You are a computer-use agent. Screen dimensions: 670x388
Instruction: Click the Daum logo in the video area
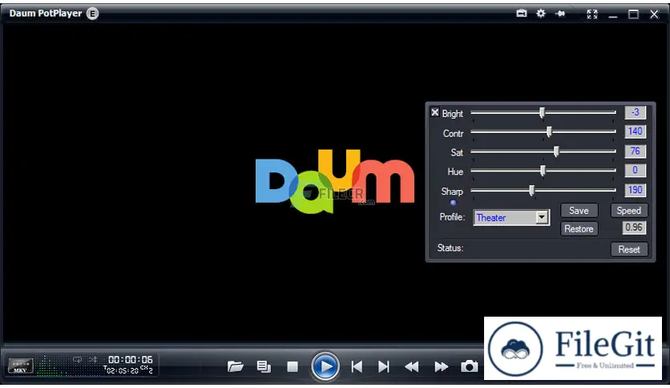pos(334,181)
